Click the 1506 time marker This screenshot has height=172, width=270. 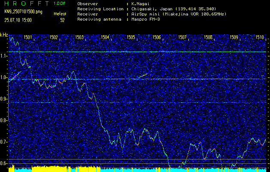tap(157, 37)
